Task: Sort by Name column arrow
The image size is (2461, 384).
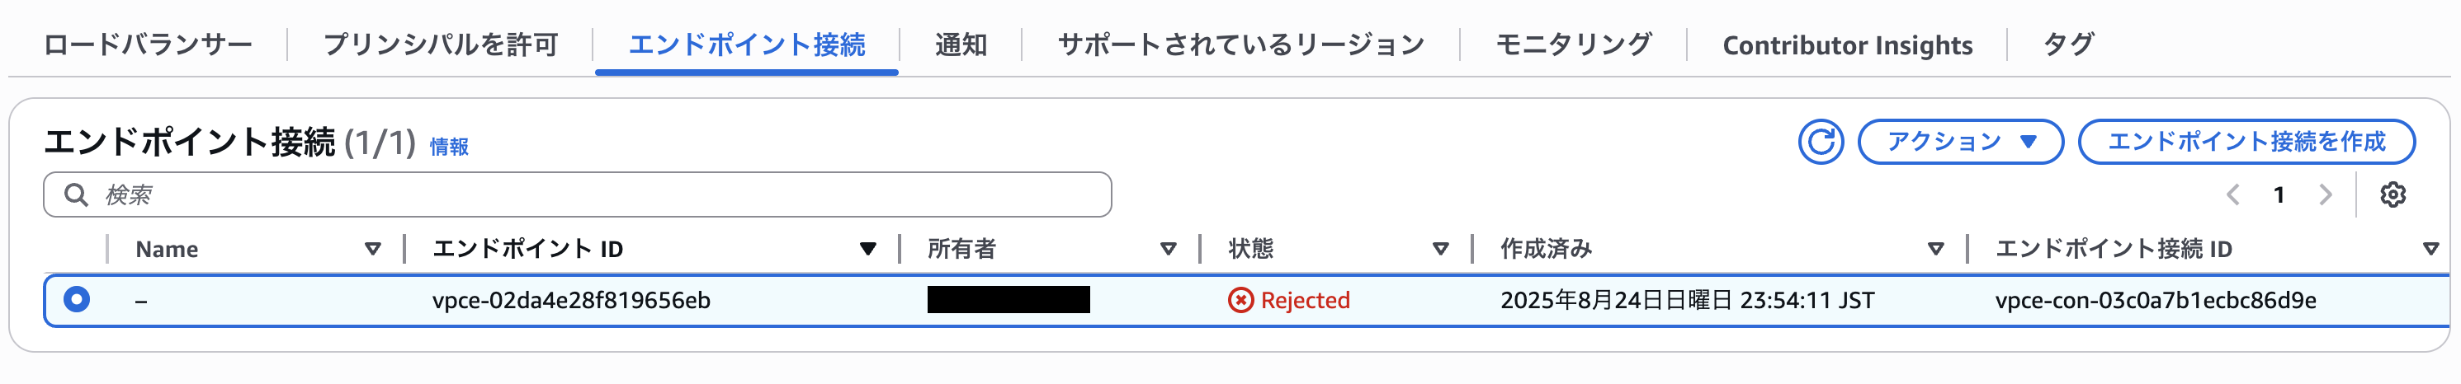Action: [x=372, y=249]
